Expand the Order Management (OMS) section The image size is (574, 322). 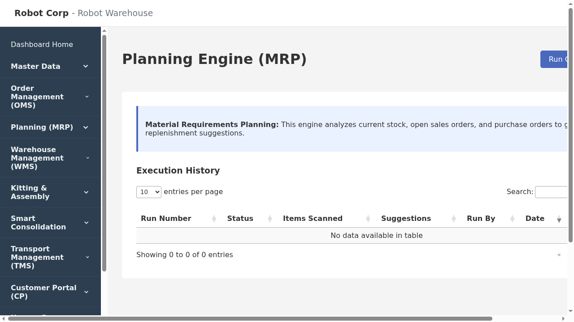50,97
